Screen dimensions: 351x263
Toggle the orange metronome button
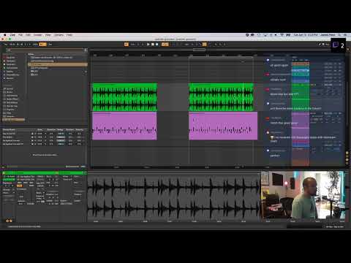pos(43,45)
